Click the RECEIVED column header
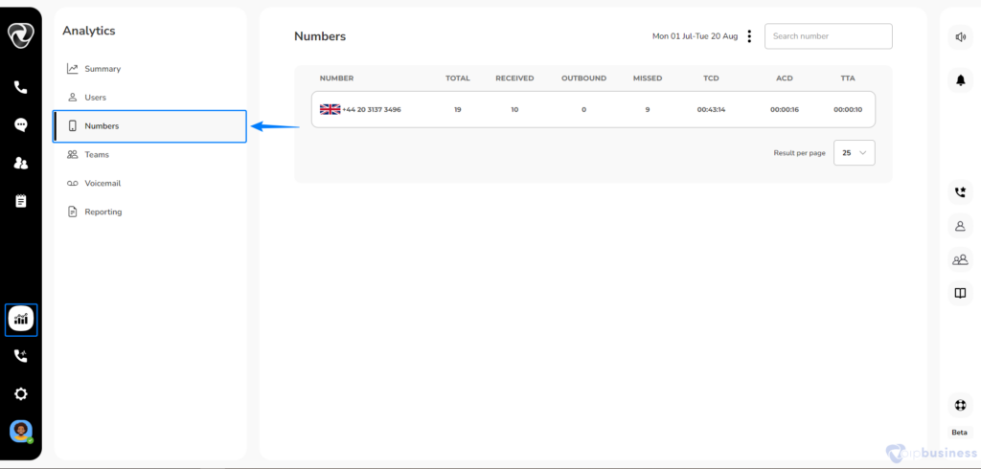This screenshot has width=981, height=469. 514,78
